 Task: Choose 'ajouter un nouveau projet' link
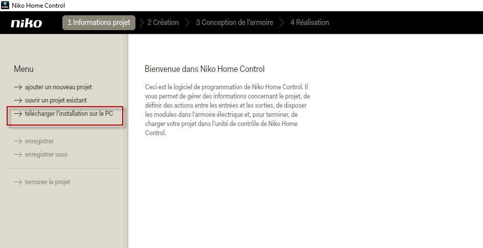[58, 87]
